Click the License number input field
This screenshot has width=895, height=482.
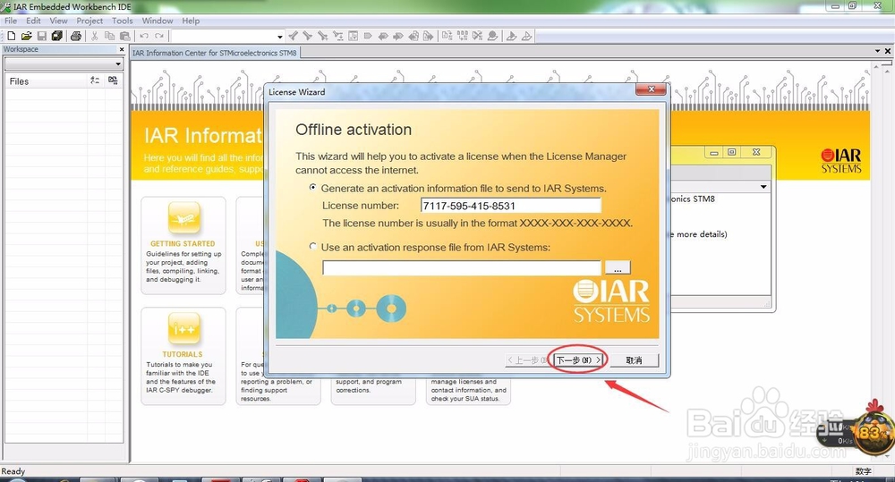(x=511, y=206)
